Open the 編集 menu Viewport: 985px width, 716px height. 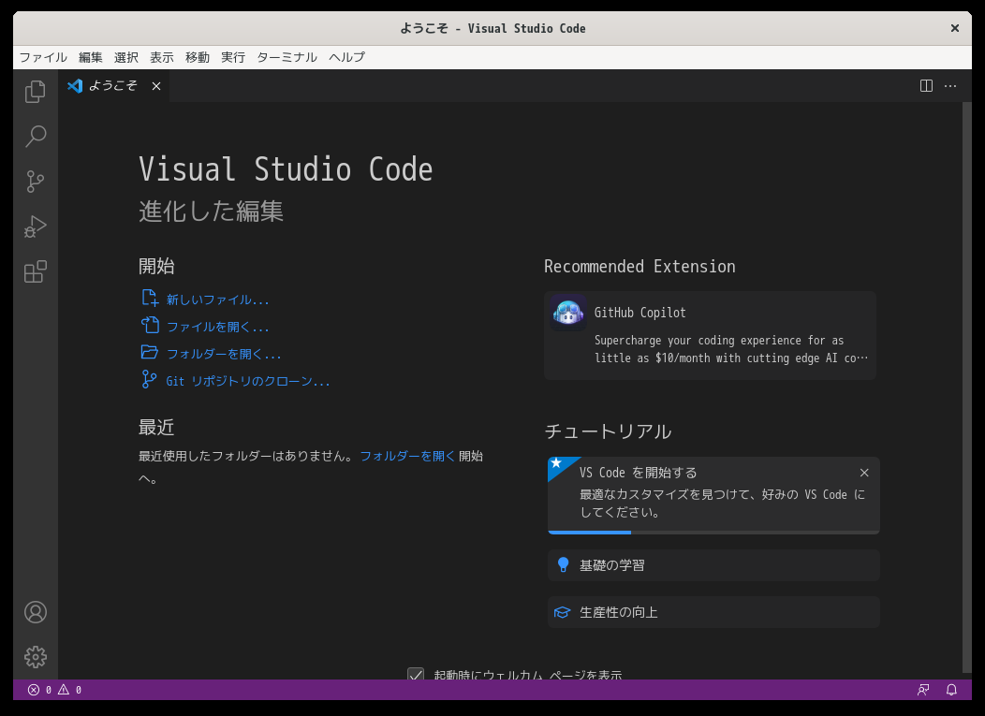(x=91, y=57)
